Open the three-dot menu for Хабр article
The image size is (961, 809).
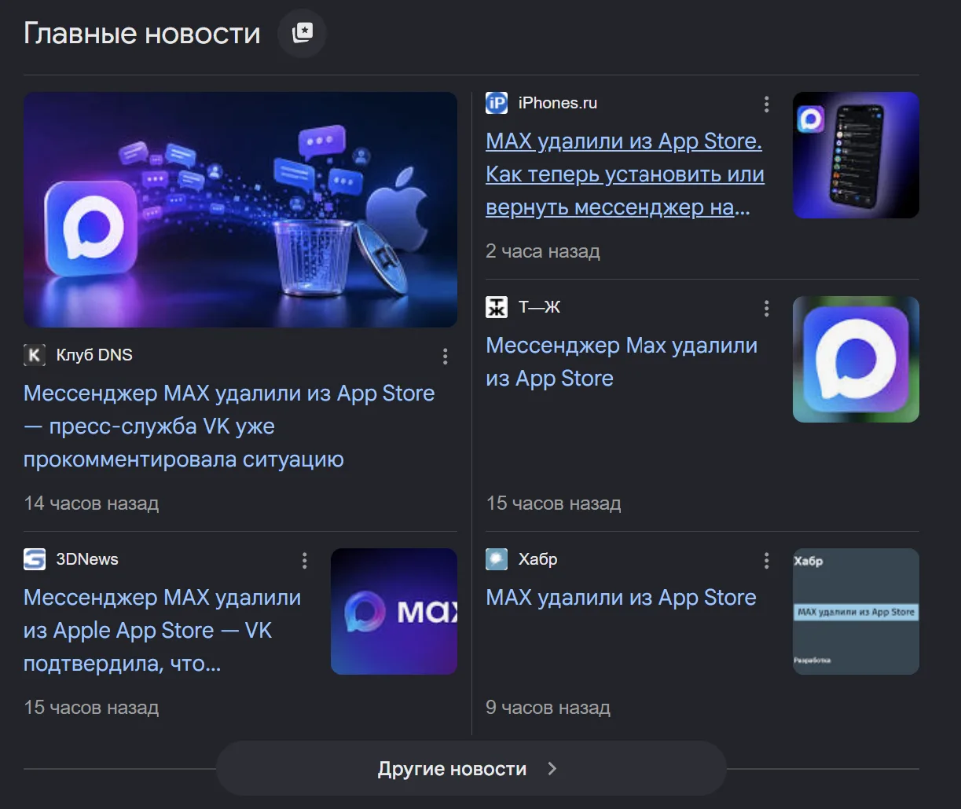767,561
